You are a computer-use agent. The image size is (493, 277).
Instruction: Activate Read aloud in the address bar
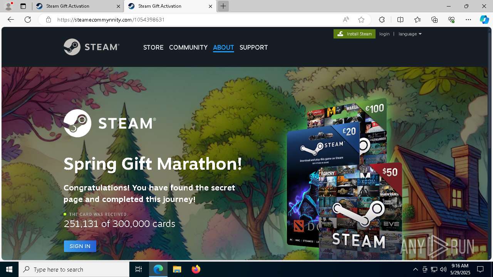click(x=346, y=20)
